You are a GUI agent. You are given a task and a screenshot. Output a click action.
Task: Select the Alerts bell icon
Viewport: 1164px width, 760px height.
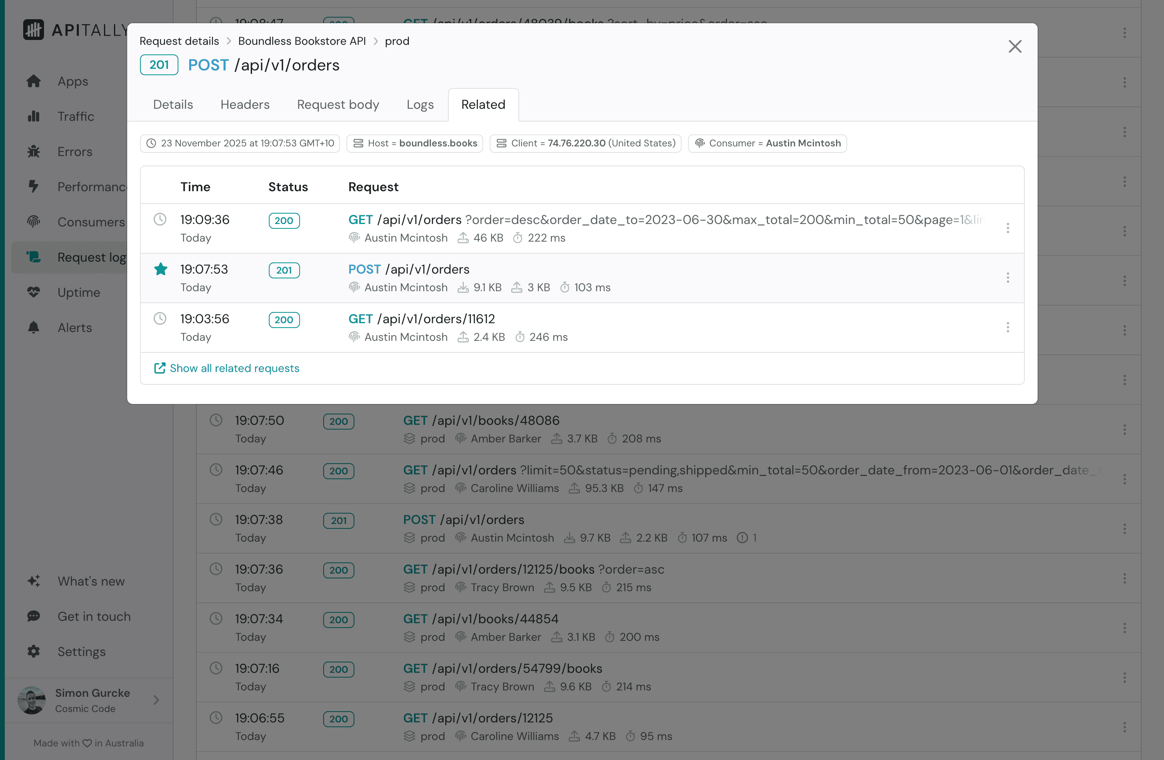tap(34, 327)
